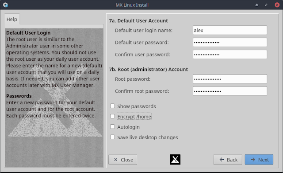Go Back to the previous step
Viewport: 283px width, 173px height.
tap(228, 160)
